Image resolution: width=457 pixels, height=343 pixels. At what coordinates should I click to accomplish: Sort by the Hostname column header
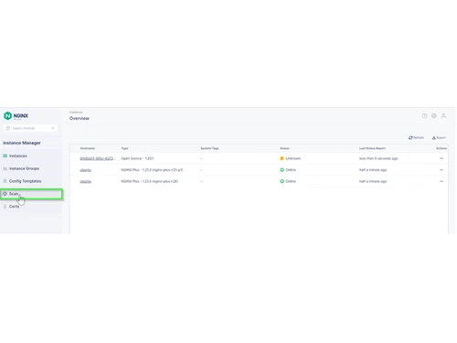coord(88,148)
